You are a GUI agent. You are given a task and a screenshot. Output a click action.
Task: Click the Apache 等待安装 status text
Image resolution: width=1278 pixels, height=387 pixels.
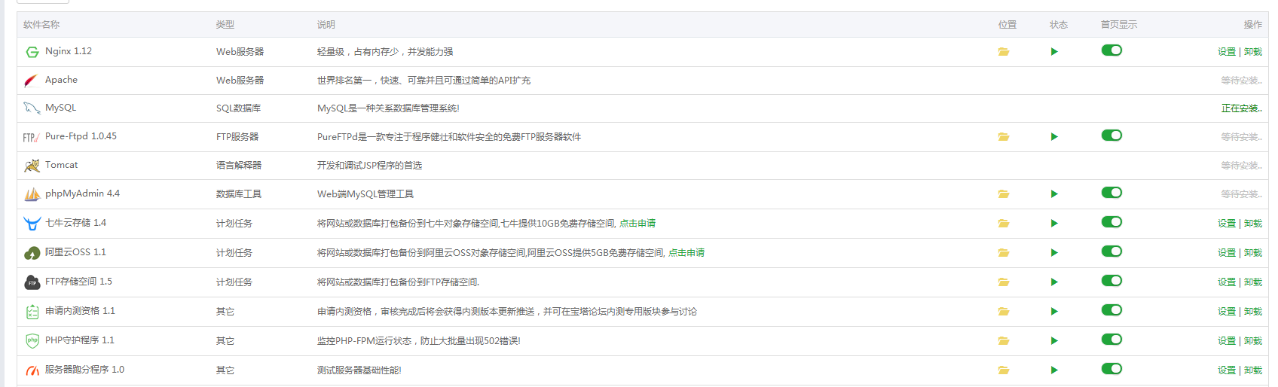1242,81
